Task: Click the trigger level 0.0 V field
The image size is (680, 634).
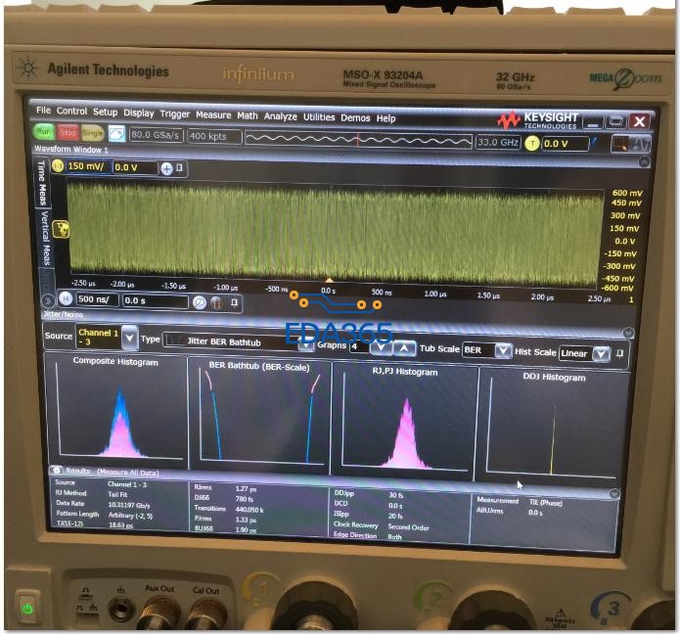Action: click(565, 144)
